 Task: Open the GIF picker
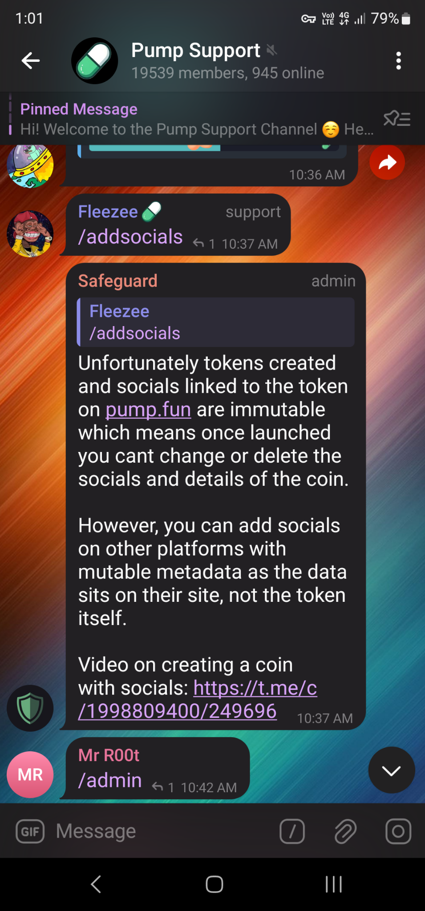pos(30,831)
